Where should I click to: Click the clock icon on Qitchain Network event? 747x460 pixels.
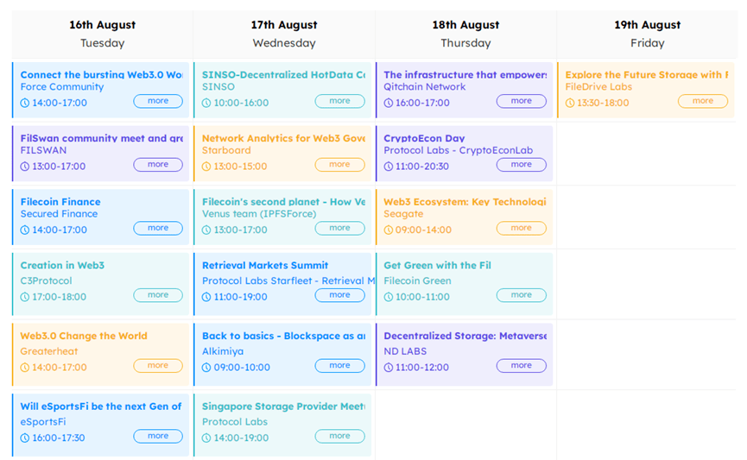click(388, 103)
